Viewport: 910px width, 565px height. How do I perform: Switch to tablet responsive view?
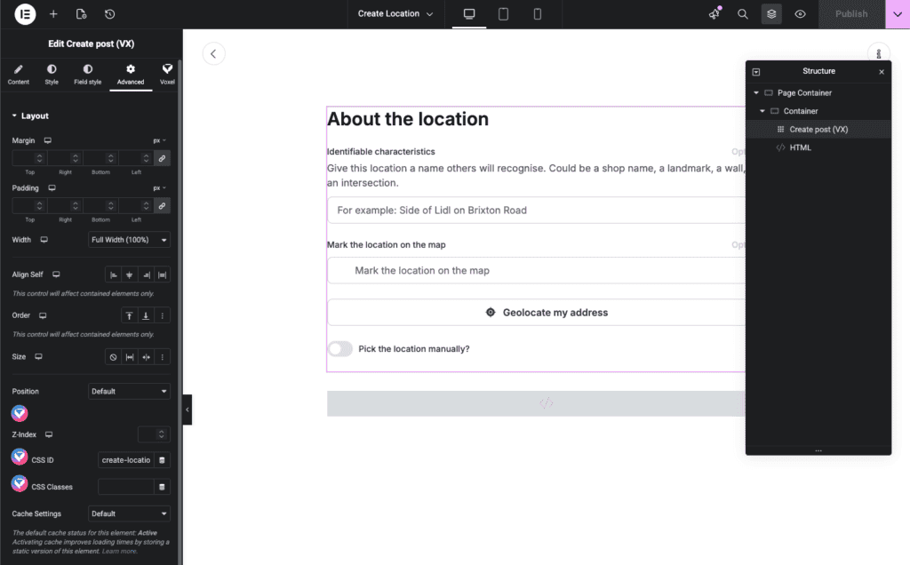[x=503, y=14]
